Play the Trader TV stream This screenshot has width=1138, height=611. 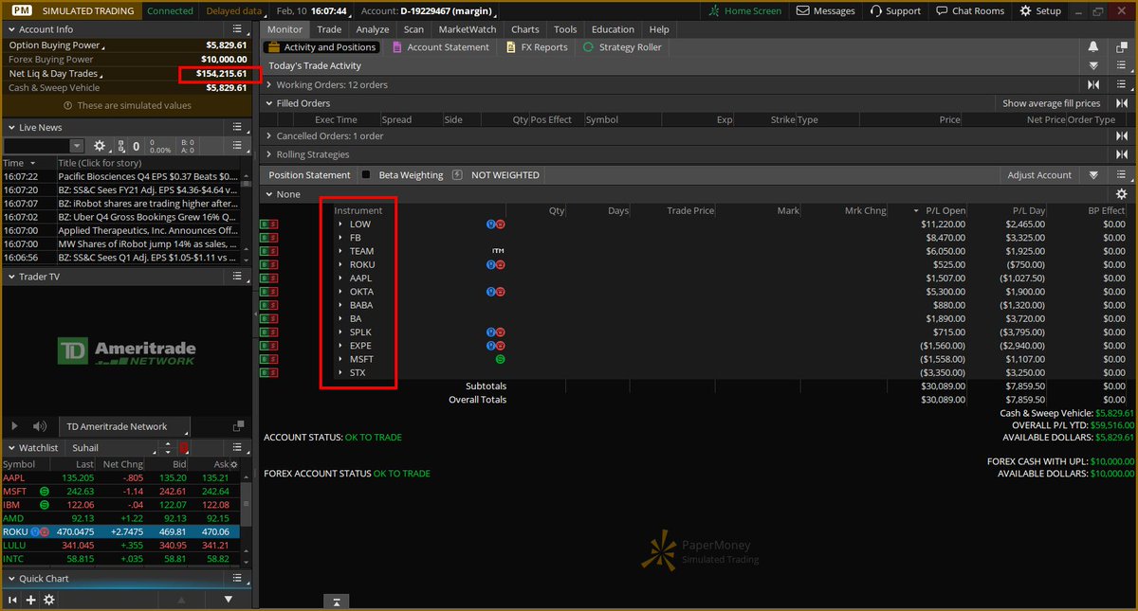pyautogui.click(x=14, y=426)
